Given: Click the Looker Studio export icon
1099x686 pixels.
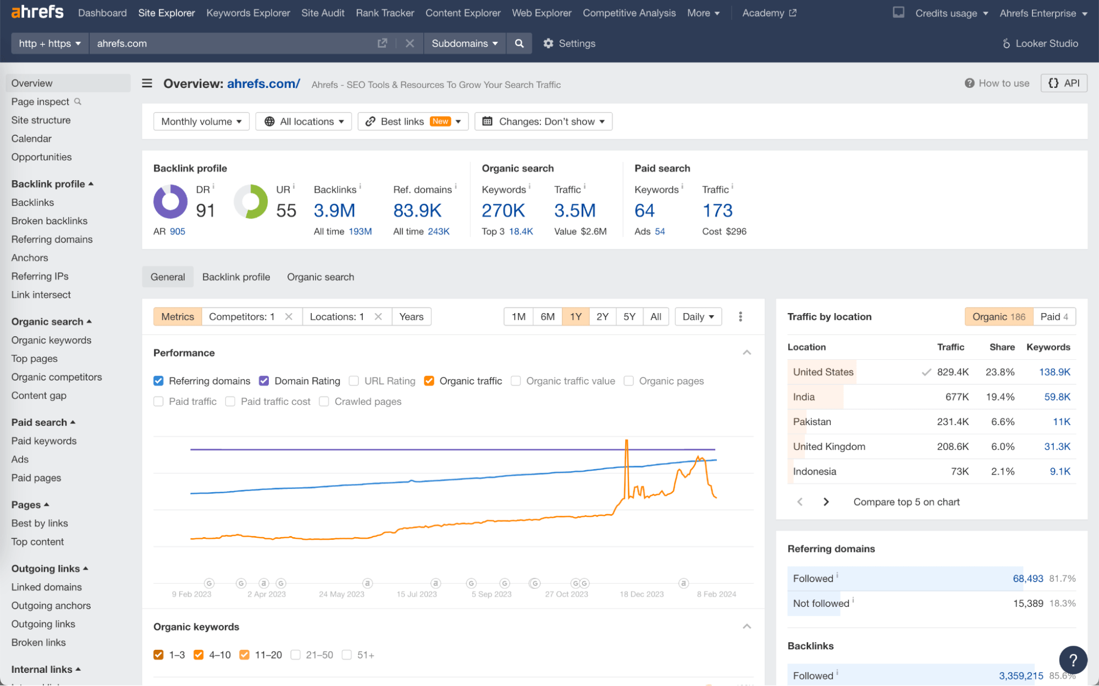Looking at the screenshot, I should pos(1006,43).
